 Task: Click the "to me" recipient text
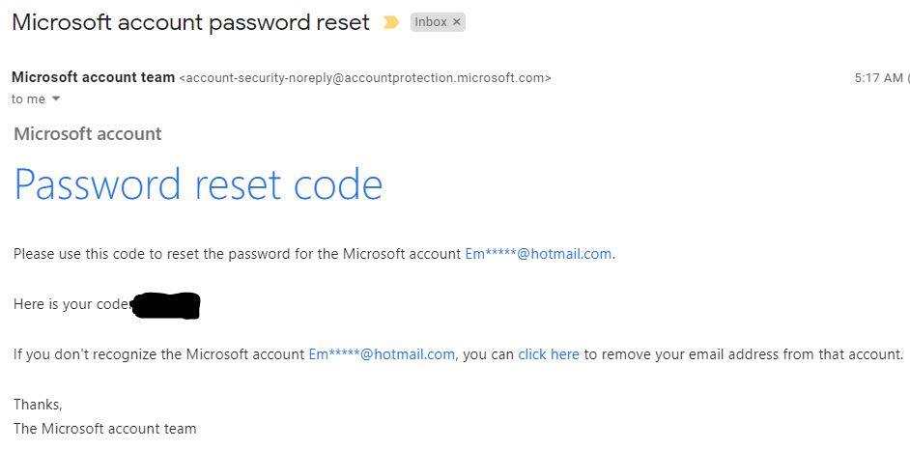[x=28, y=99]
